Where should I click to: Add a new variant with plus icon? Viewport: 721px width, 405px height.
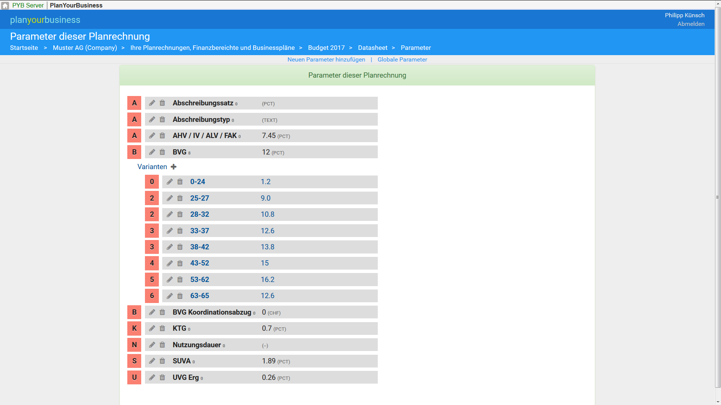[173, 167]
